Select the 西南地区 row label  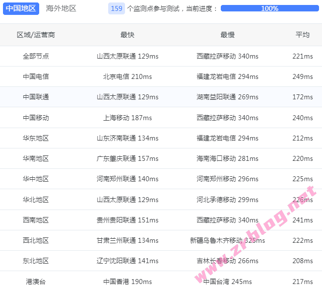pyautogui.click(x=36, y=220)
